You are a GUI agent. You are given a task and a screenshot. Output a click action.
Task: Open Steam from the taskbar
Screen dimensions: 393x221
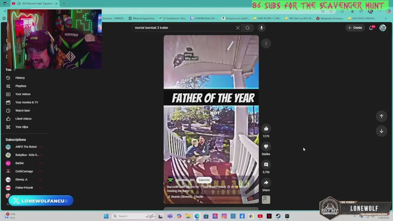pos(278,216)
